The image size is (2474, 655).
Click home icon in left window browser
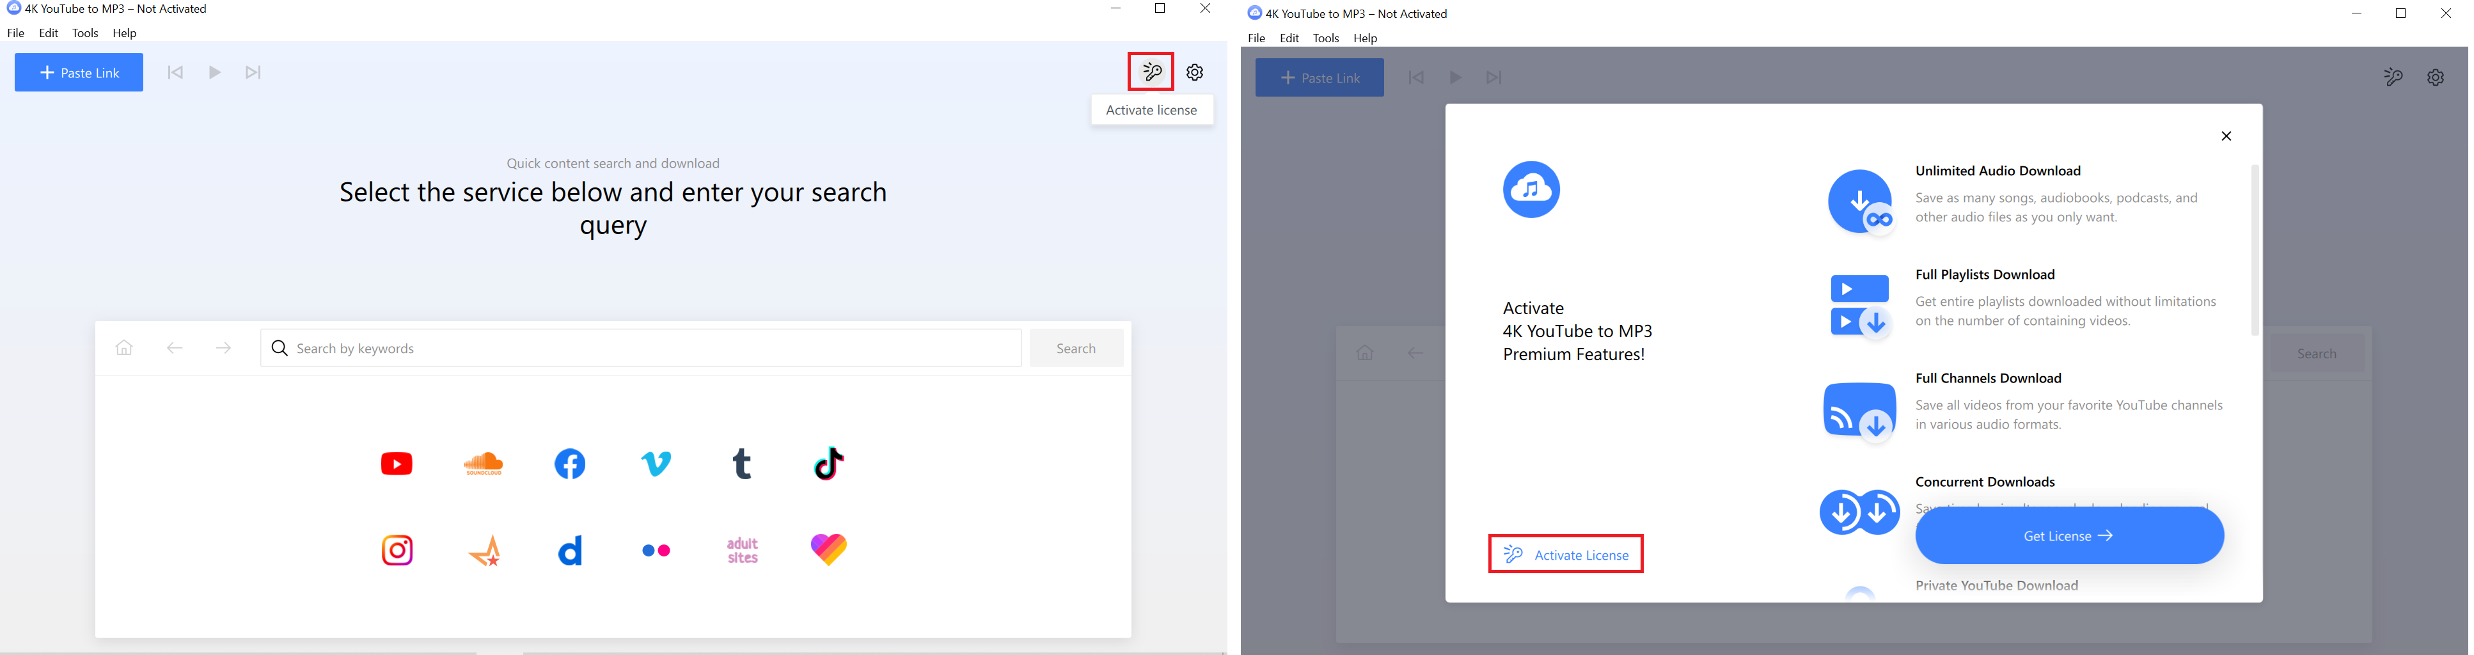click(x=125, y=348)
